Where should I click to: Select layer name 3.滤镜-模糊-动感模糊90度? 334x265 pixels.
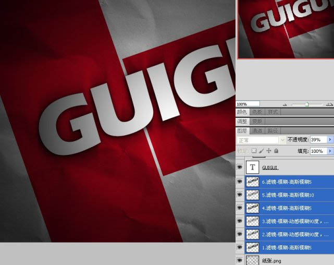(x=295, y=222)
